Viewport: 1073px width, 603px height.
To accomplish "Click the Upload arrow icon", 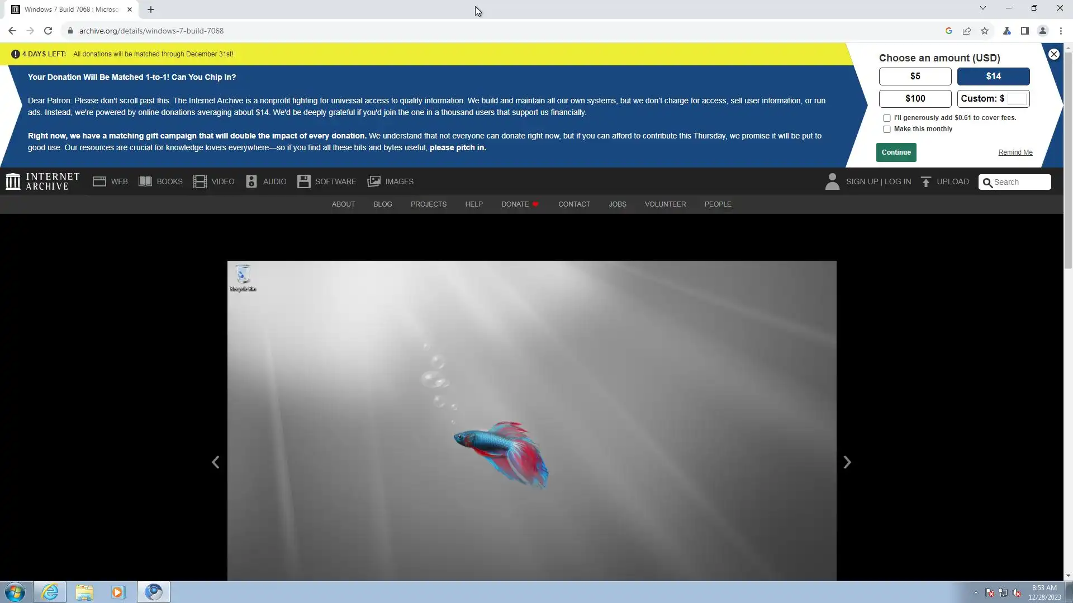I will [x=926, y=181].
